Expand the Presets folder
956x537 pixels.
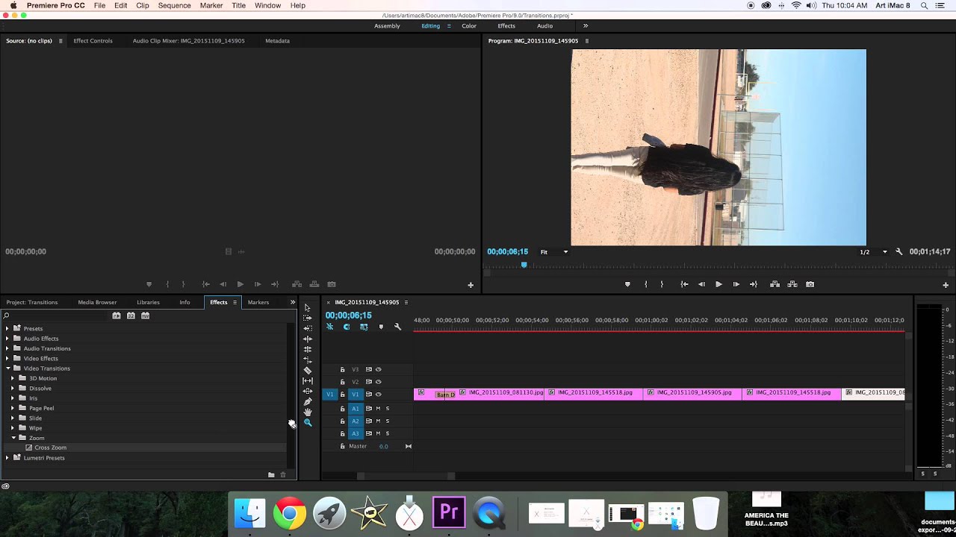(x=7, y=328)
